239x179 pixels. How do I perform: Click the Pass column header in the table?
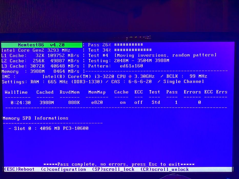click(172, 92)
